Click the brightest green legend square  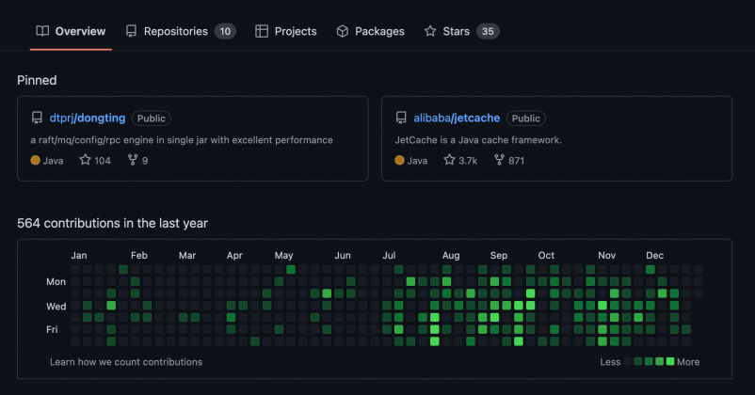669,362
